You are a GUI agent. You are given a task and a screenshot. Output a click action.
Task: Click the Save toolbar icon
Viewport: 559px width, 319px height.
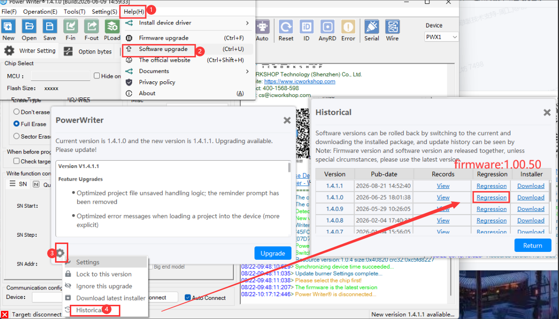coord(50,26)
